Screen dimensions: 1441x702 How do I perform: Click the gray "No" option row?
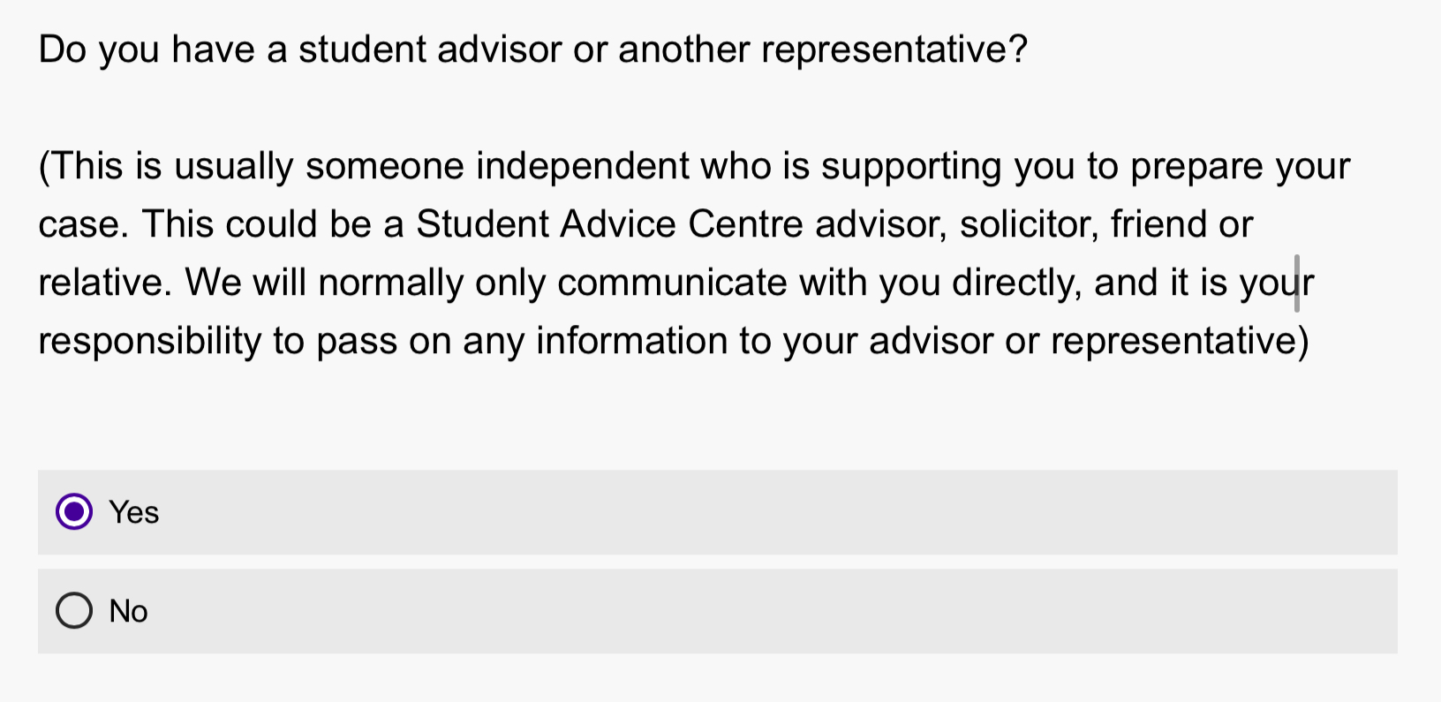618,610
